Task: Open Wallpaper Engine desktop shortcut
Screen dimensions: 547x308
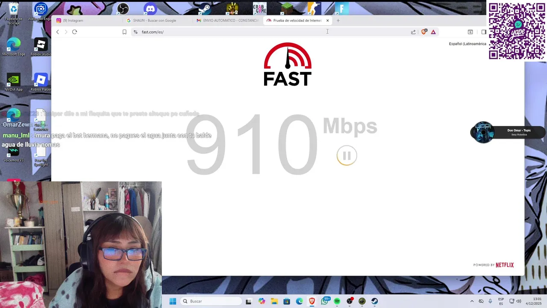Action: coord(40,12)
